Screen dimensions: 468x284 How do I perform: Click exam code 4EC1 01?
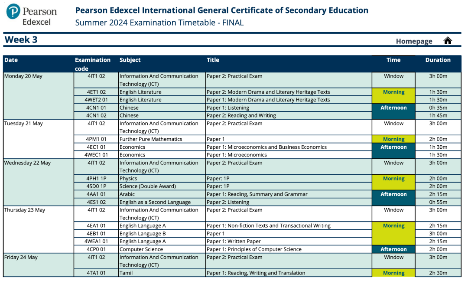click(x=96, y=147)
